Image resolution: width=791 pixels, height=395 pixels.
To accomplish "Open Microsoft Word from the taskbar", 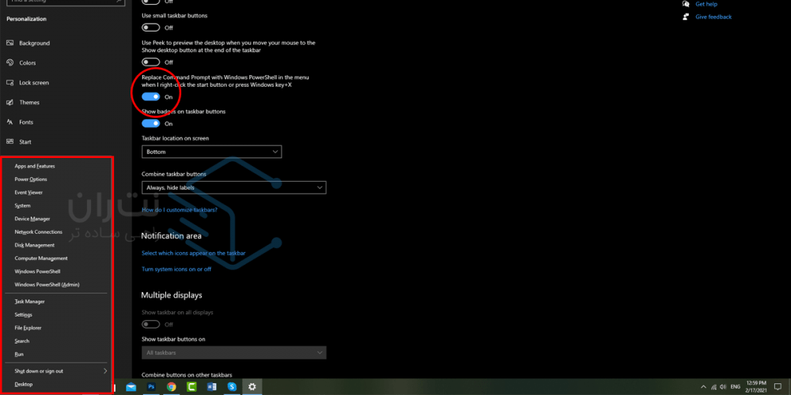I will tap(211, 387).
